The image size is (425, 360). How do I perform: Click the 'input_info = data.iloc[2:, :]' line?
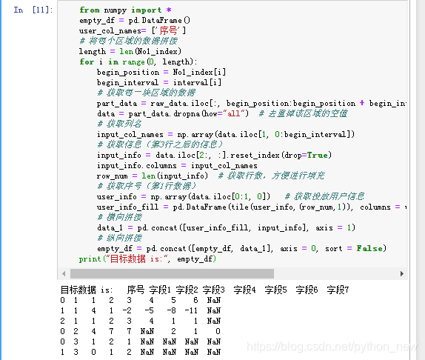[x=214, y=155]
